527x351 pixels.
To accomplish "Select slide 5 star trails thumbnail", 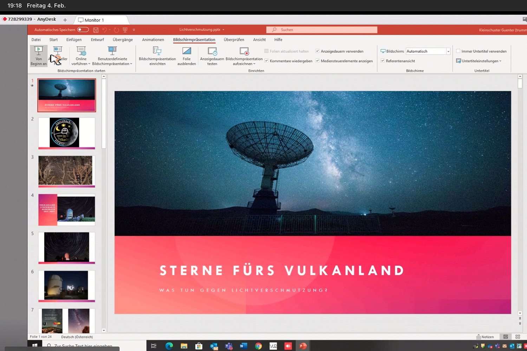I will (x=67, y=248).
